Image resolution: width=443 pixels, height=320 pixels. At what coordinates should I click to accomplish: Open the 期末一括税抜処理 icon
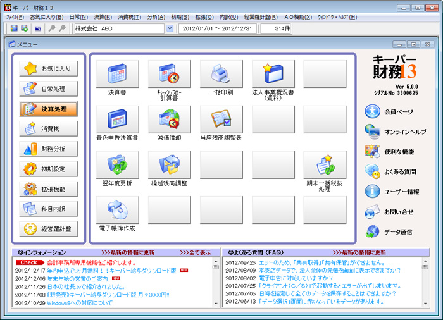[x=325, y=164]
